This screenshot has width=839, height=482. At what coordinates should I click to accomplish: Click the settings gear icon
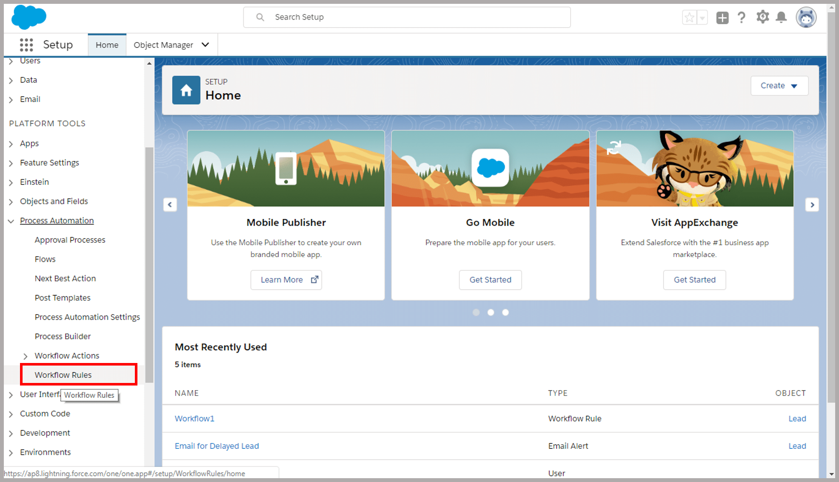click(x=762, y=17)
